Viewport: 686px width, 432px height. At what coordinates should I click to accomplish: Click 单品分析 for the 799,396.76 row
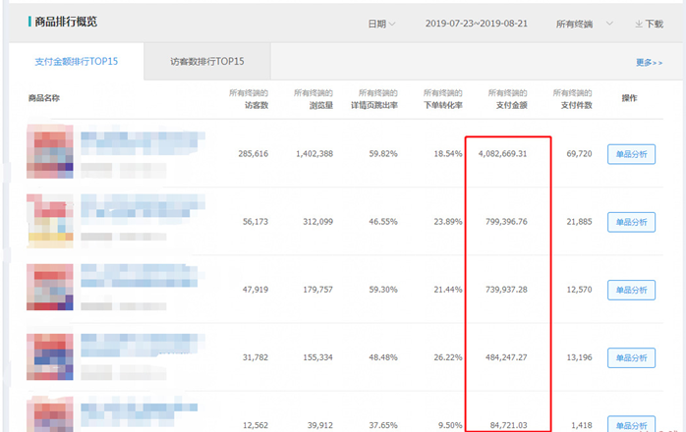(x=631, y=222)
